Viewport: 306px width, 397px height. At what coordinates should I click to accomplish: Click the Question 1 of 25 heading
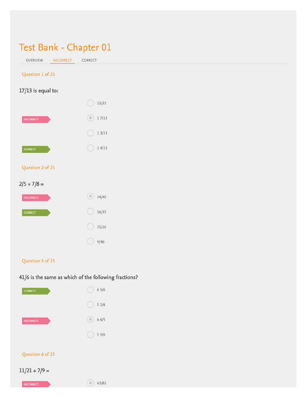[x=38, y=74]
